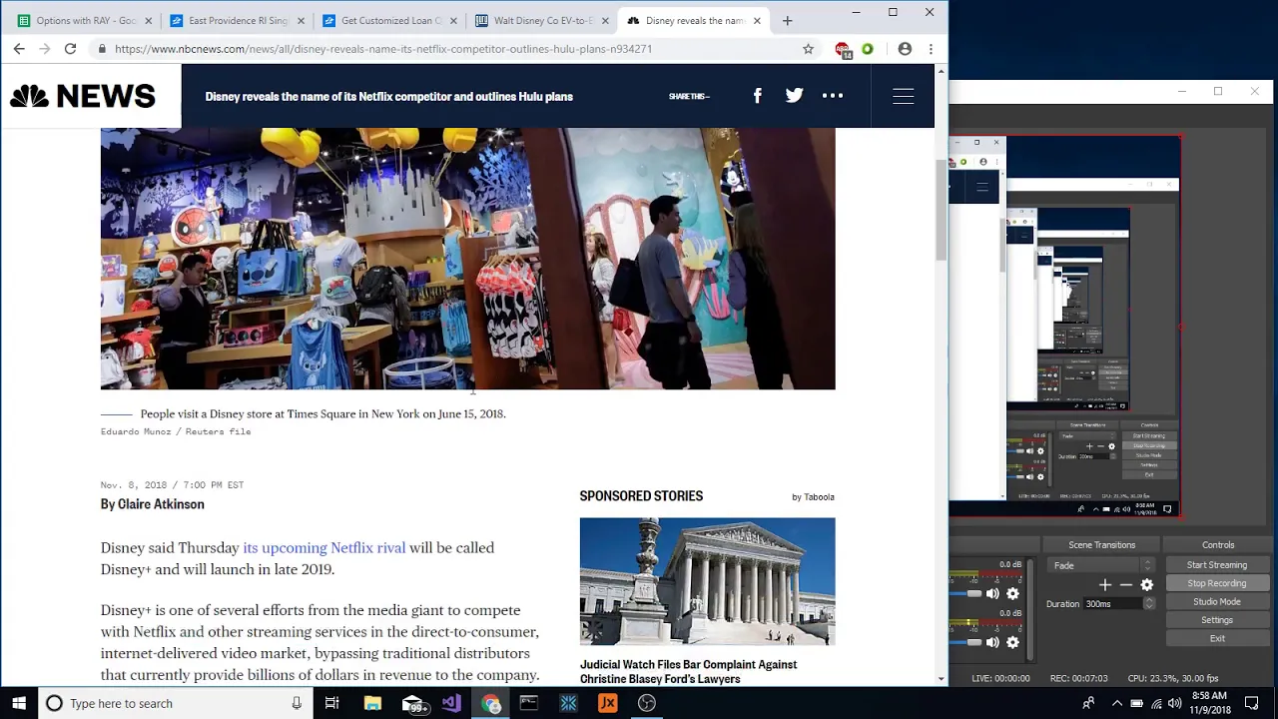The width and height of the screenshot is (1278, 719).
Task: Click the Supreme Court sponsored thumbnail
Action: (x=707, y=581)
